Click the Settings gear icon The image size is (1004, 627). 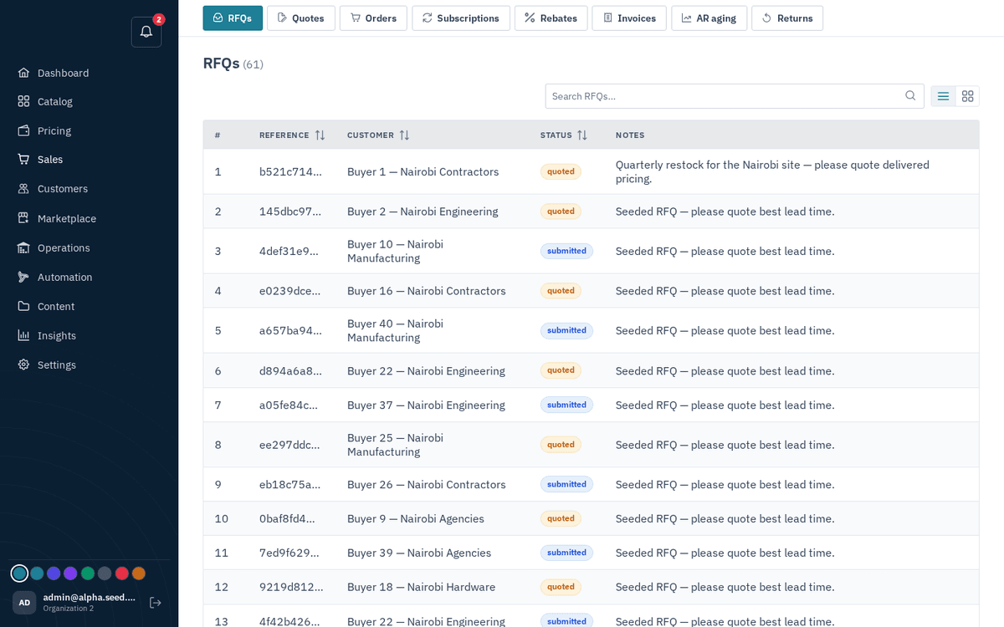pos(23,364)
